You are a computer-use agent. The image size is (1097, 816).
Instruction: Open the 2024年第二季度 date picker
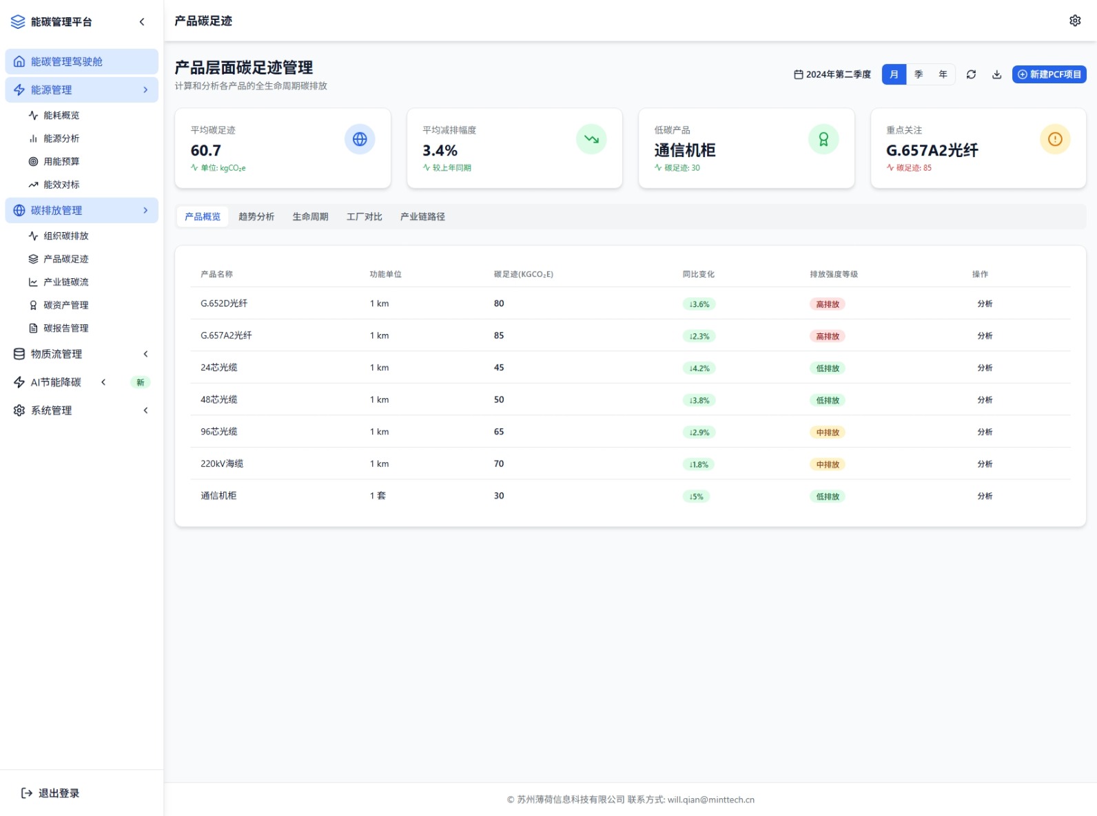click(x=832, y=74)
